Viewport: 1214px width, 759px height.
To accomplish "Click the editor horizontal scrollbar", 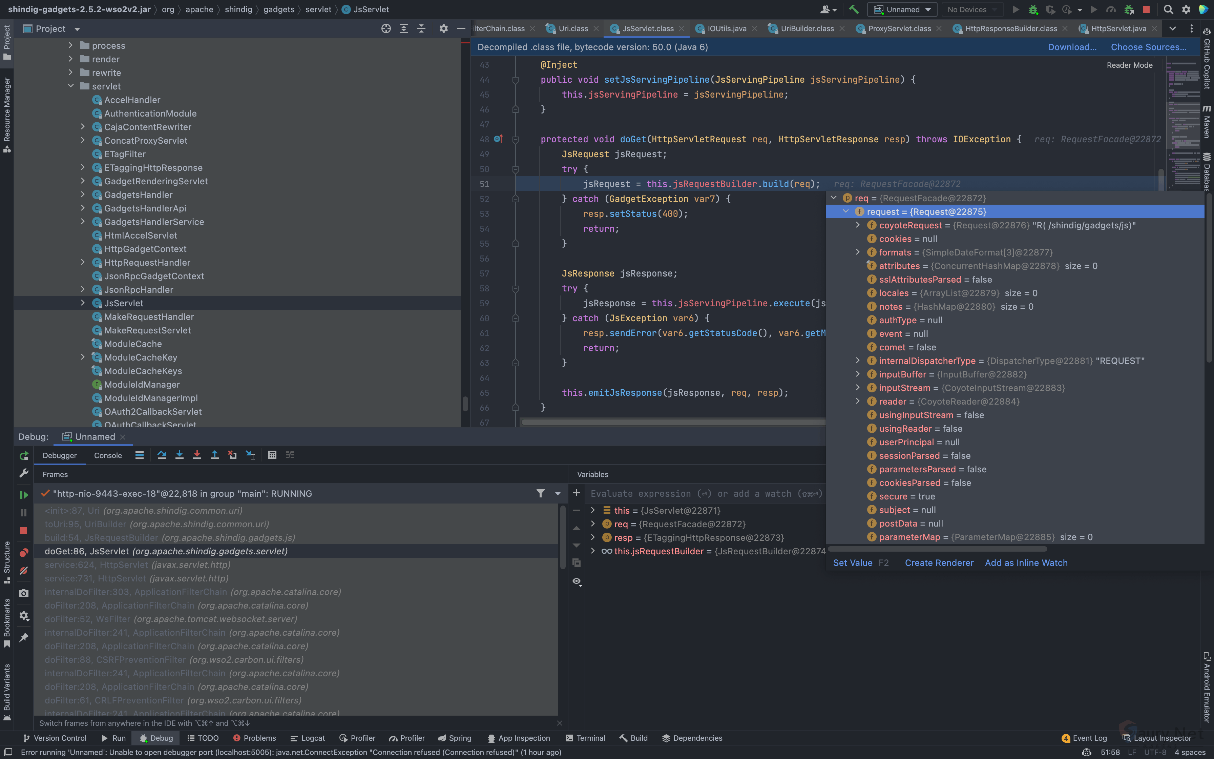I will (672, 422).
